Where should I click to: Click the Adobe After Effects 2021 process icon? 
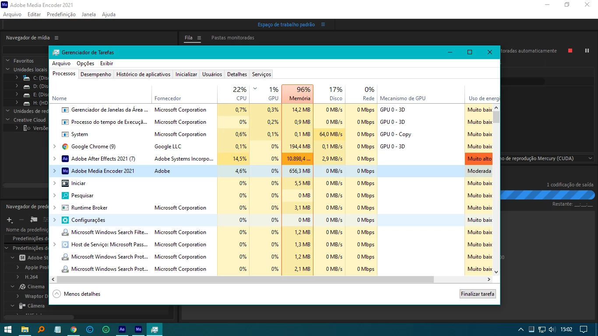[x=65, y=159]
